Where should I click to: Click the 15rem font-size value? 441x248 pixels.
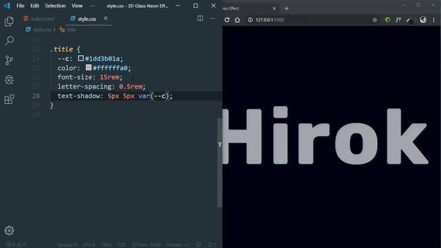(110, 77)
